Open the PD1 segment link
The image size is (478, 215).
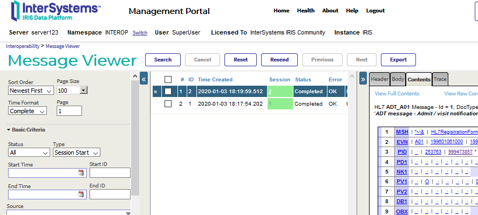402,162
